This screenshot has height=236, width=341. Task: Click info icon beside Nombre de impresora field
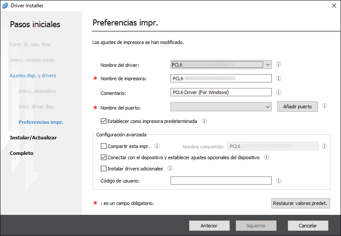click(x=279, y=79)
